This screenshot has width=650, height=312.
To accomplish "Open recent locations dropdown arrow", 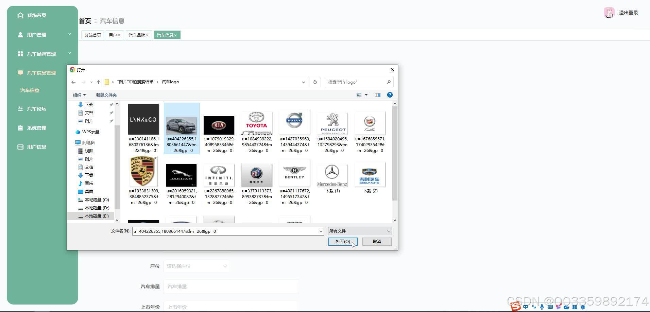I will click(91, 82).
